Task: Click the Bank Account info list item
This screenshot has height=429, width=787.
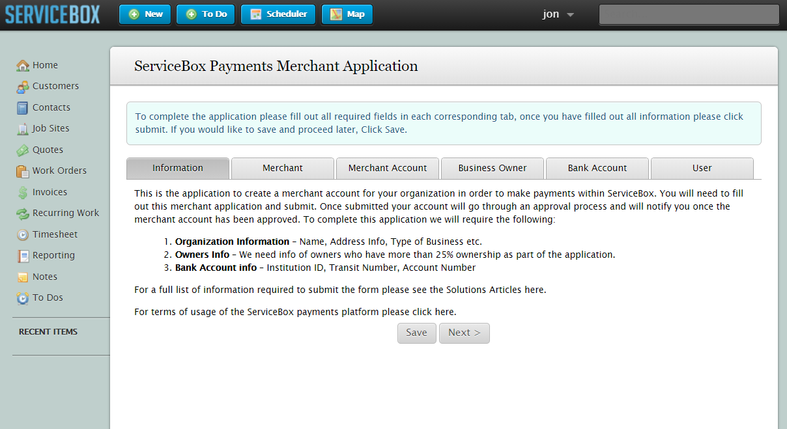Action: click(325, 268)
